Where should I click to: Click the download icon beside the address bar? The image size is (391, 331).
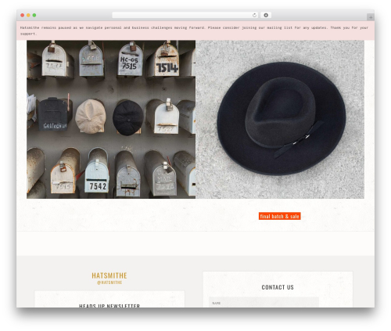(x=266, y=16)
